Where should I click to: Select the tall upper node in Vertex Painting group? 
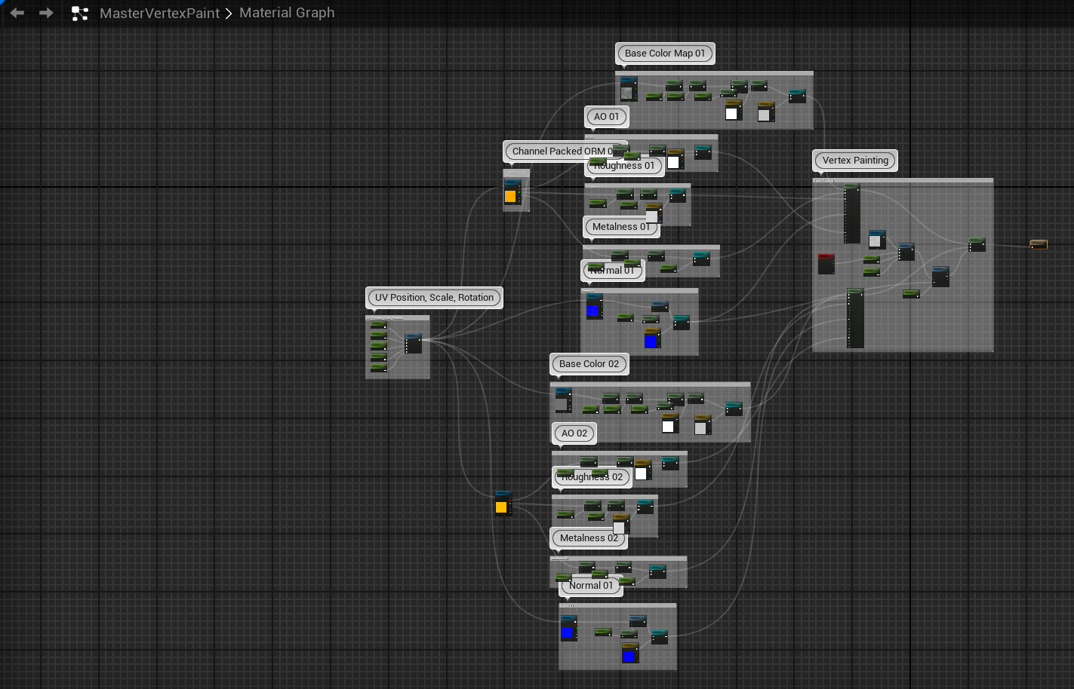[x=851, y=214]
